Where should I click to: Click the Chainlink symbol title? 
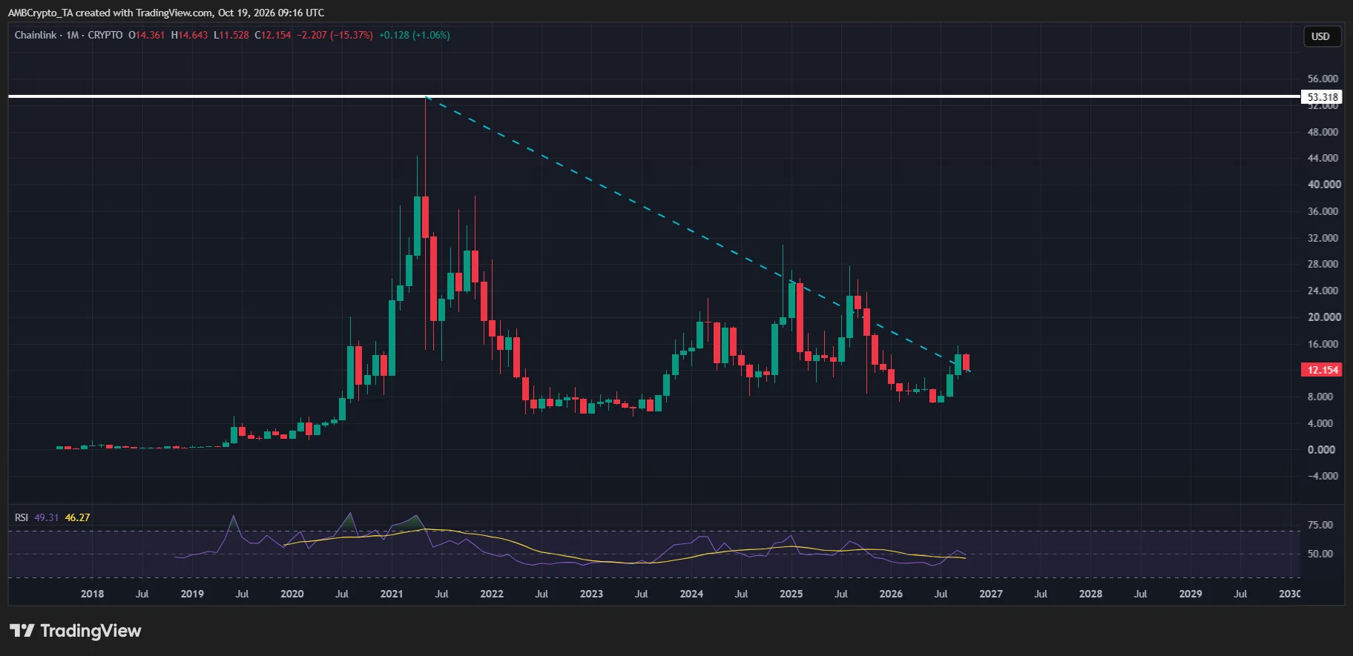point(36,35)
